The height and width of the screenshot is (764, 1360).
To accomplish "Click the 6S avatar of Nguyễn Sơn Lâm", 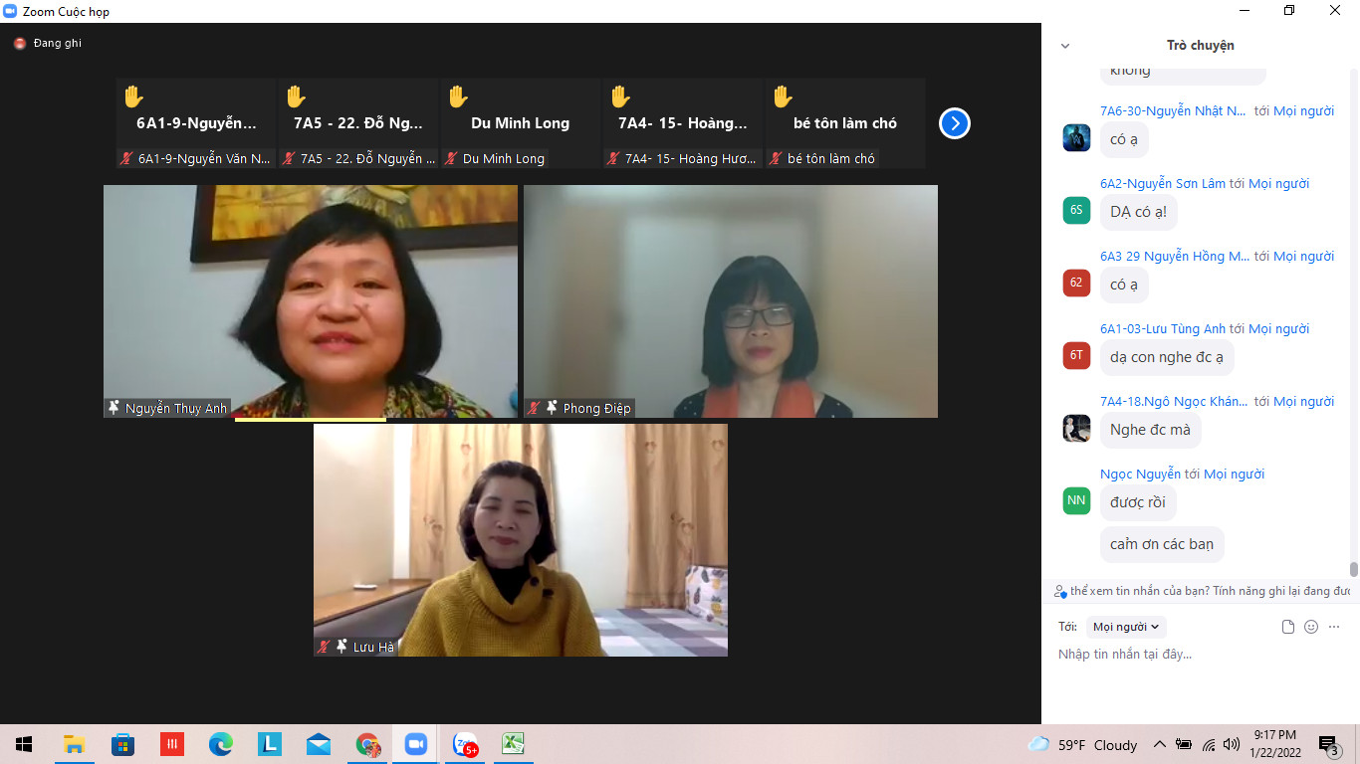I will pos(1076,210).
